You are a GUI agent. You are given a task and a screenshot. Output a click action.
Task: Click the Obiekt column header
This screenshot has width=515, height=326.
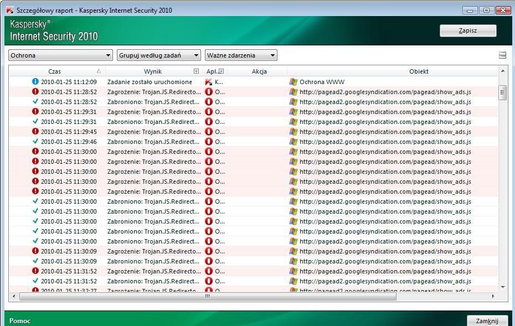(x=419, y=71)
